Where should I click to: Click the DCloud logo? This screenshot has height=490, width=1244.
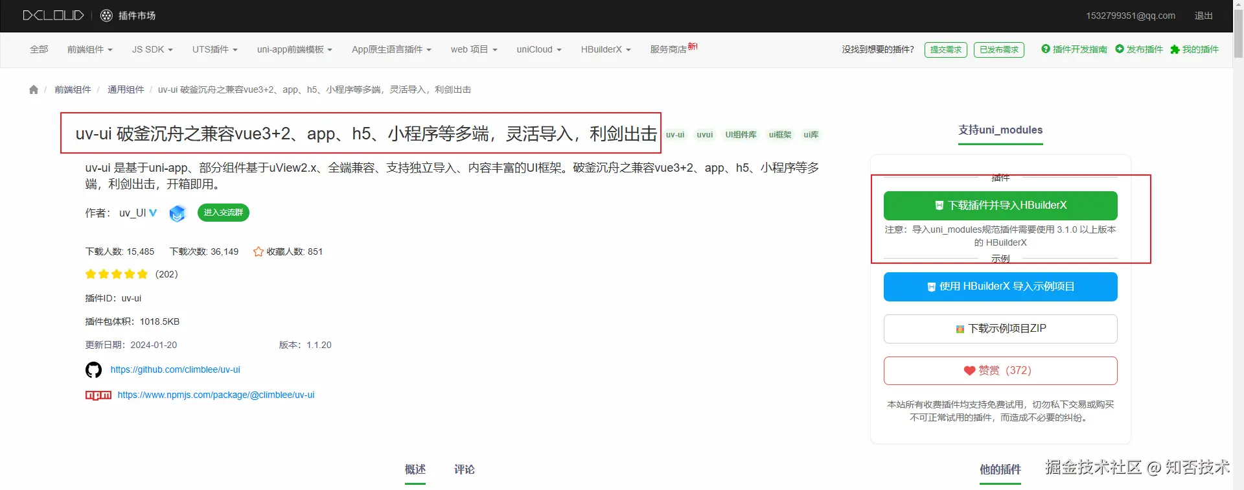tap(53, 16)
